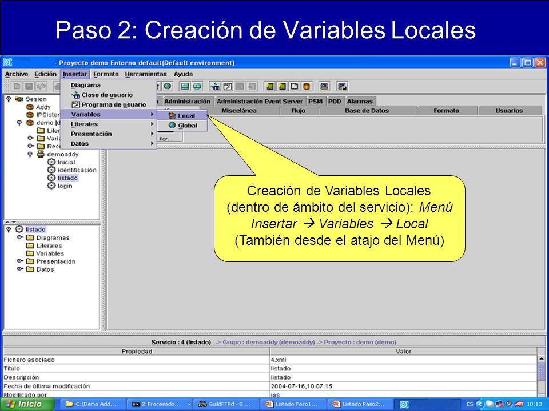Click the Valor column header

click(403, 351)
